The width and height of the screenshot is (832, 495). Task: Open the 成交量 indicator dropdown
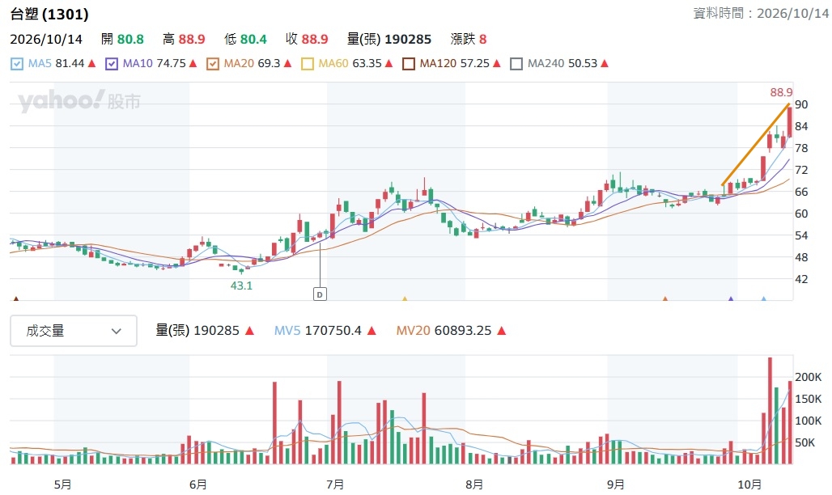[x=74, y=331]
